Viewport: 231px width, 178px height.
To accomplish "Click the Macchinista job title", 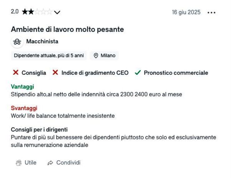I will point(42,41).
